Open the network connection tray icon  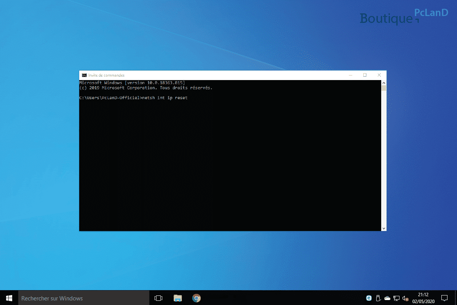coord(396,298)
